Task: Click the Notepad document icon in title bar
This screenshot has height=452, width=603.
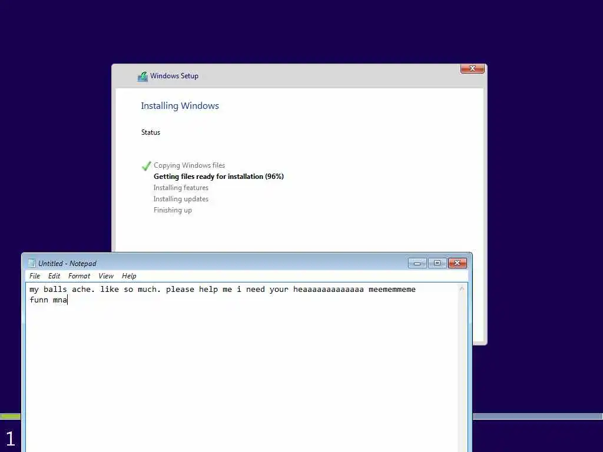Action: [x=32, y=263]
